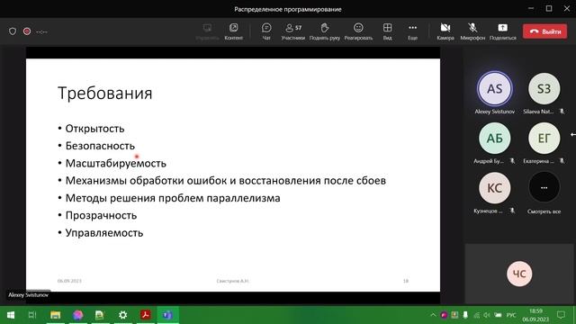
Task: Click the bullet Прозрачность on the slide
Action: point(101,215)
